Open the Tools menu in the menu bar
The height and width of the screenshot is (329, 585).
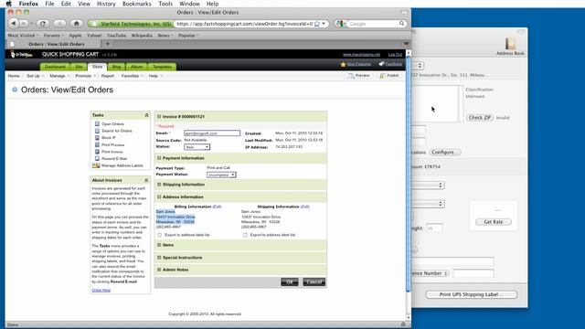(x=165, y=4)
